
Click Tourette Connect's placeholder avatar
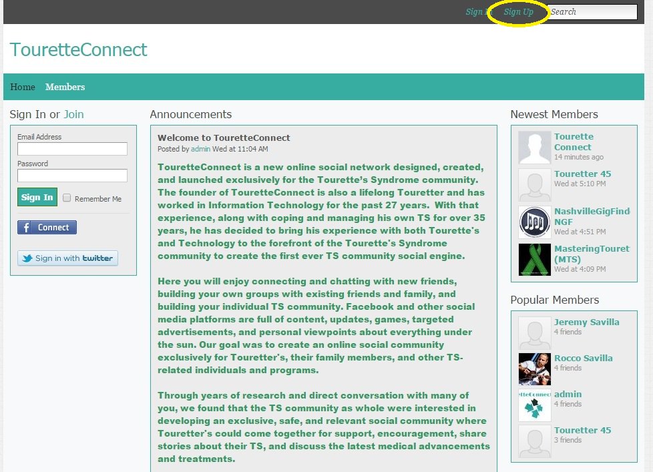tap(534, 147)
